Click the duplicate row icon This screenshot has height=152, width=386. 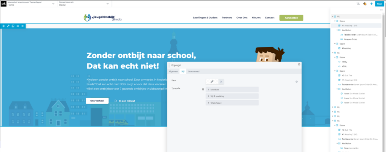[x=13, y=26]
